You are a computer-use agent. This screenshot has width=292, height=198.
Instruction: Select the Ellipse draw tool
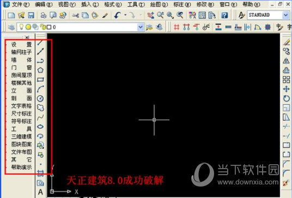40,127
